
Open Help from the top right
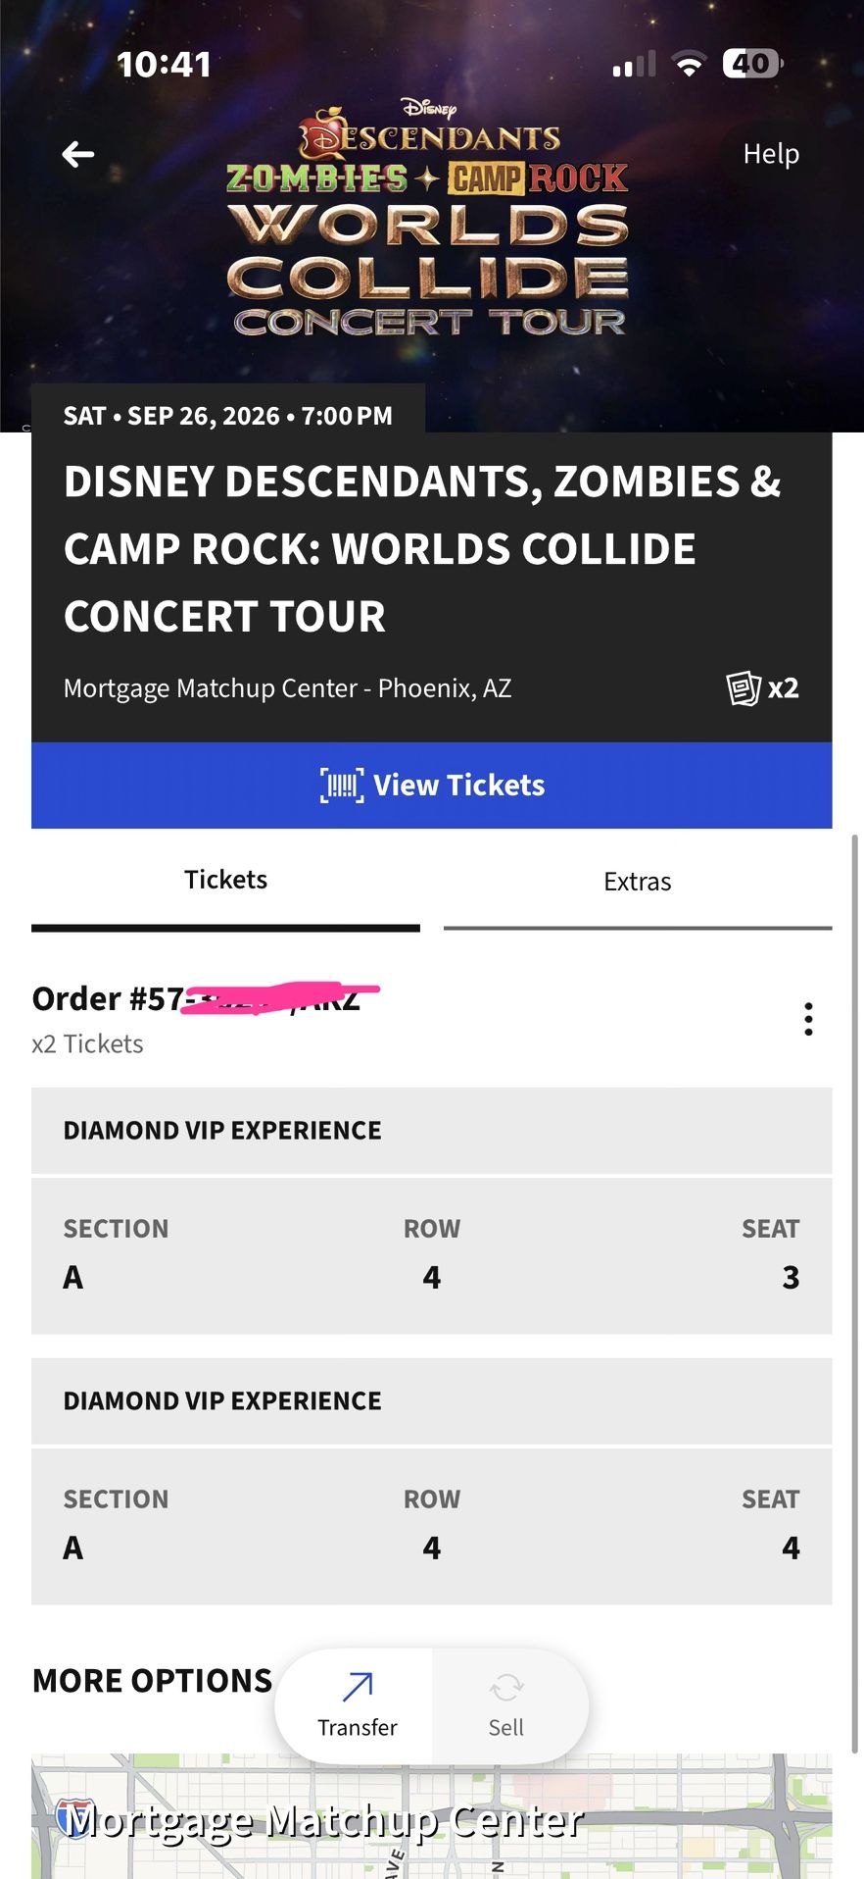pyautogui.click(x=771, y=154)
